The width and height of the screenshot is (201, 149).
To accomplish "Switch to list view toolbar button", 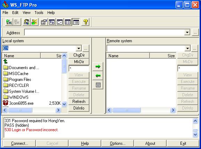I will [68, 22].
